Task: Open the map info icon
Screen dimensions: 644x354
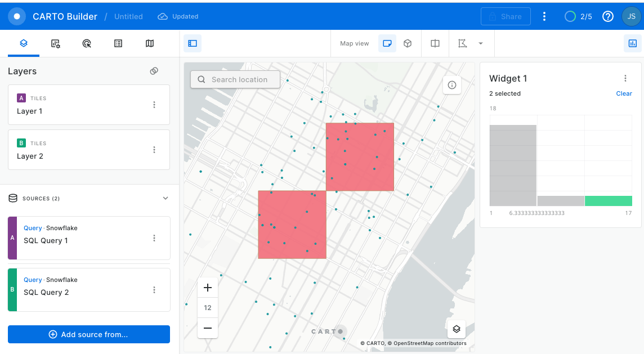Action: (451, 85)
